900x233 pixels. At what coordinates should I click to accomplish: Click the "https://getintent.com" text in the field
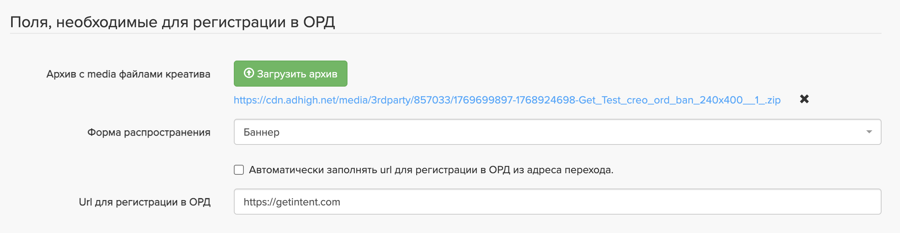tap(292, 202)
